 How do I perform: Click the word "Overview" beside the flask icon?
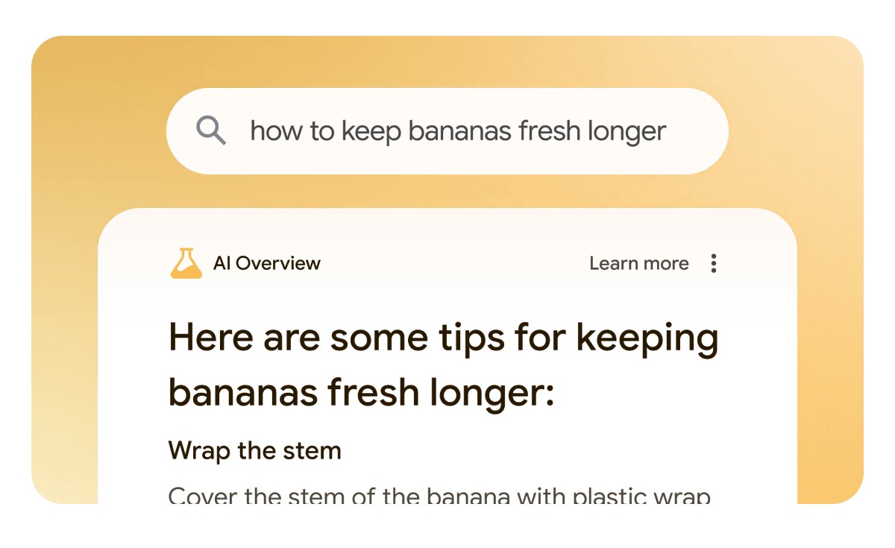(x=277, y=263)
